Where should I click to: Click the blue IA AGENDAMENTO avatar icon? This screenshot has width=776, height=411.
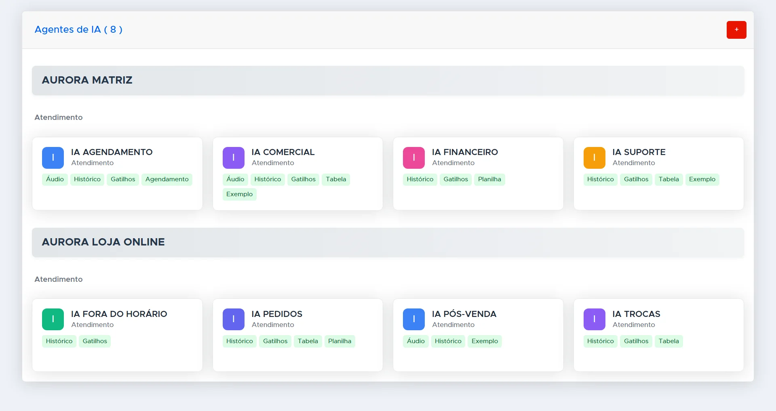click(53, 158)
